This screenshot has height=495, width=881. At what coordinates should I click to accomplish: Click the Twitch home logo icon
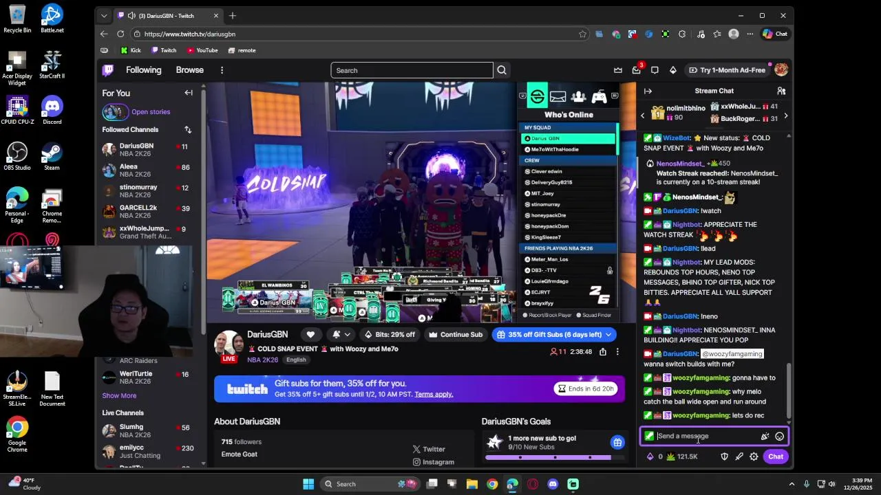point(108,70)
